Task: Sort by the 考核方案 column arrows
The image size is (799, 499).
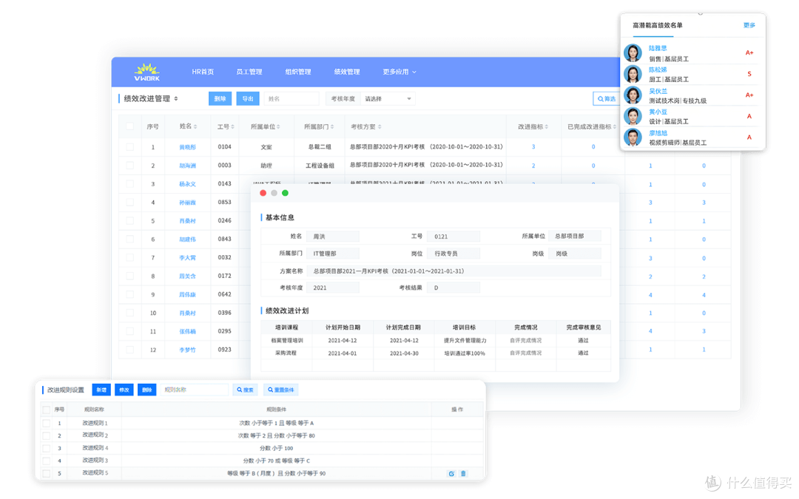Action: coord(380,127)
